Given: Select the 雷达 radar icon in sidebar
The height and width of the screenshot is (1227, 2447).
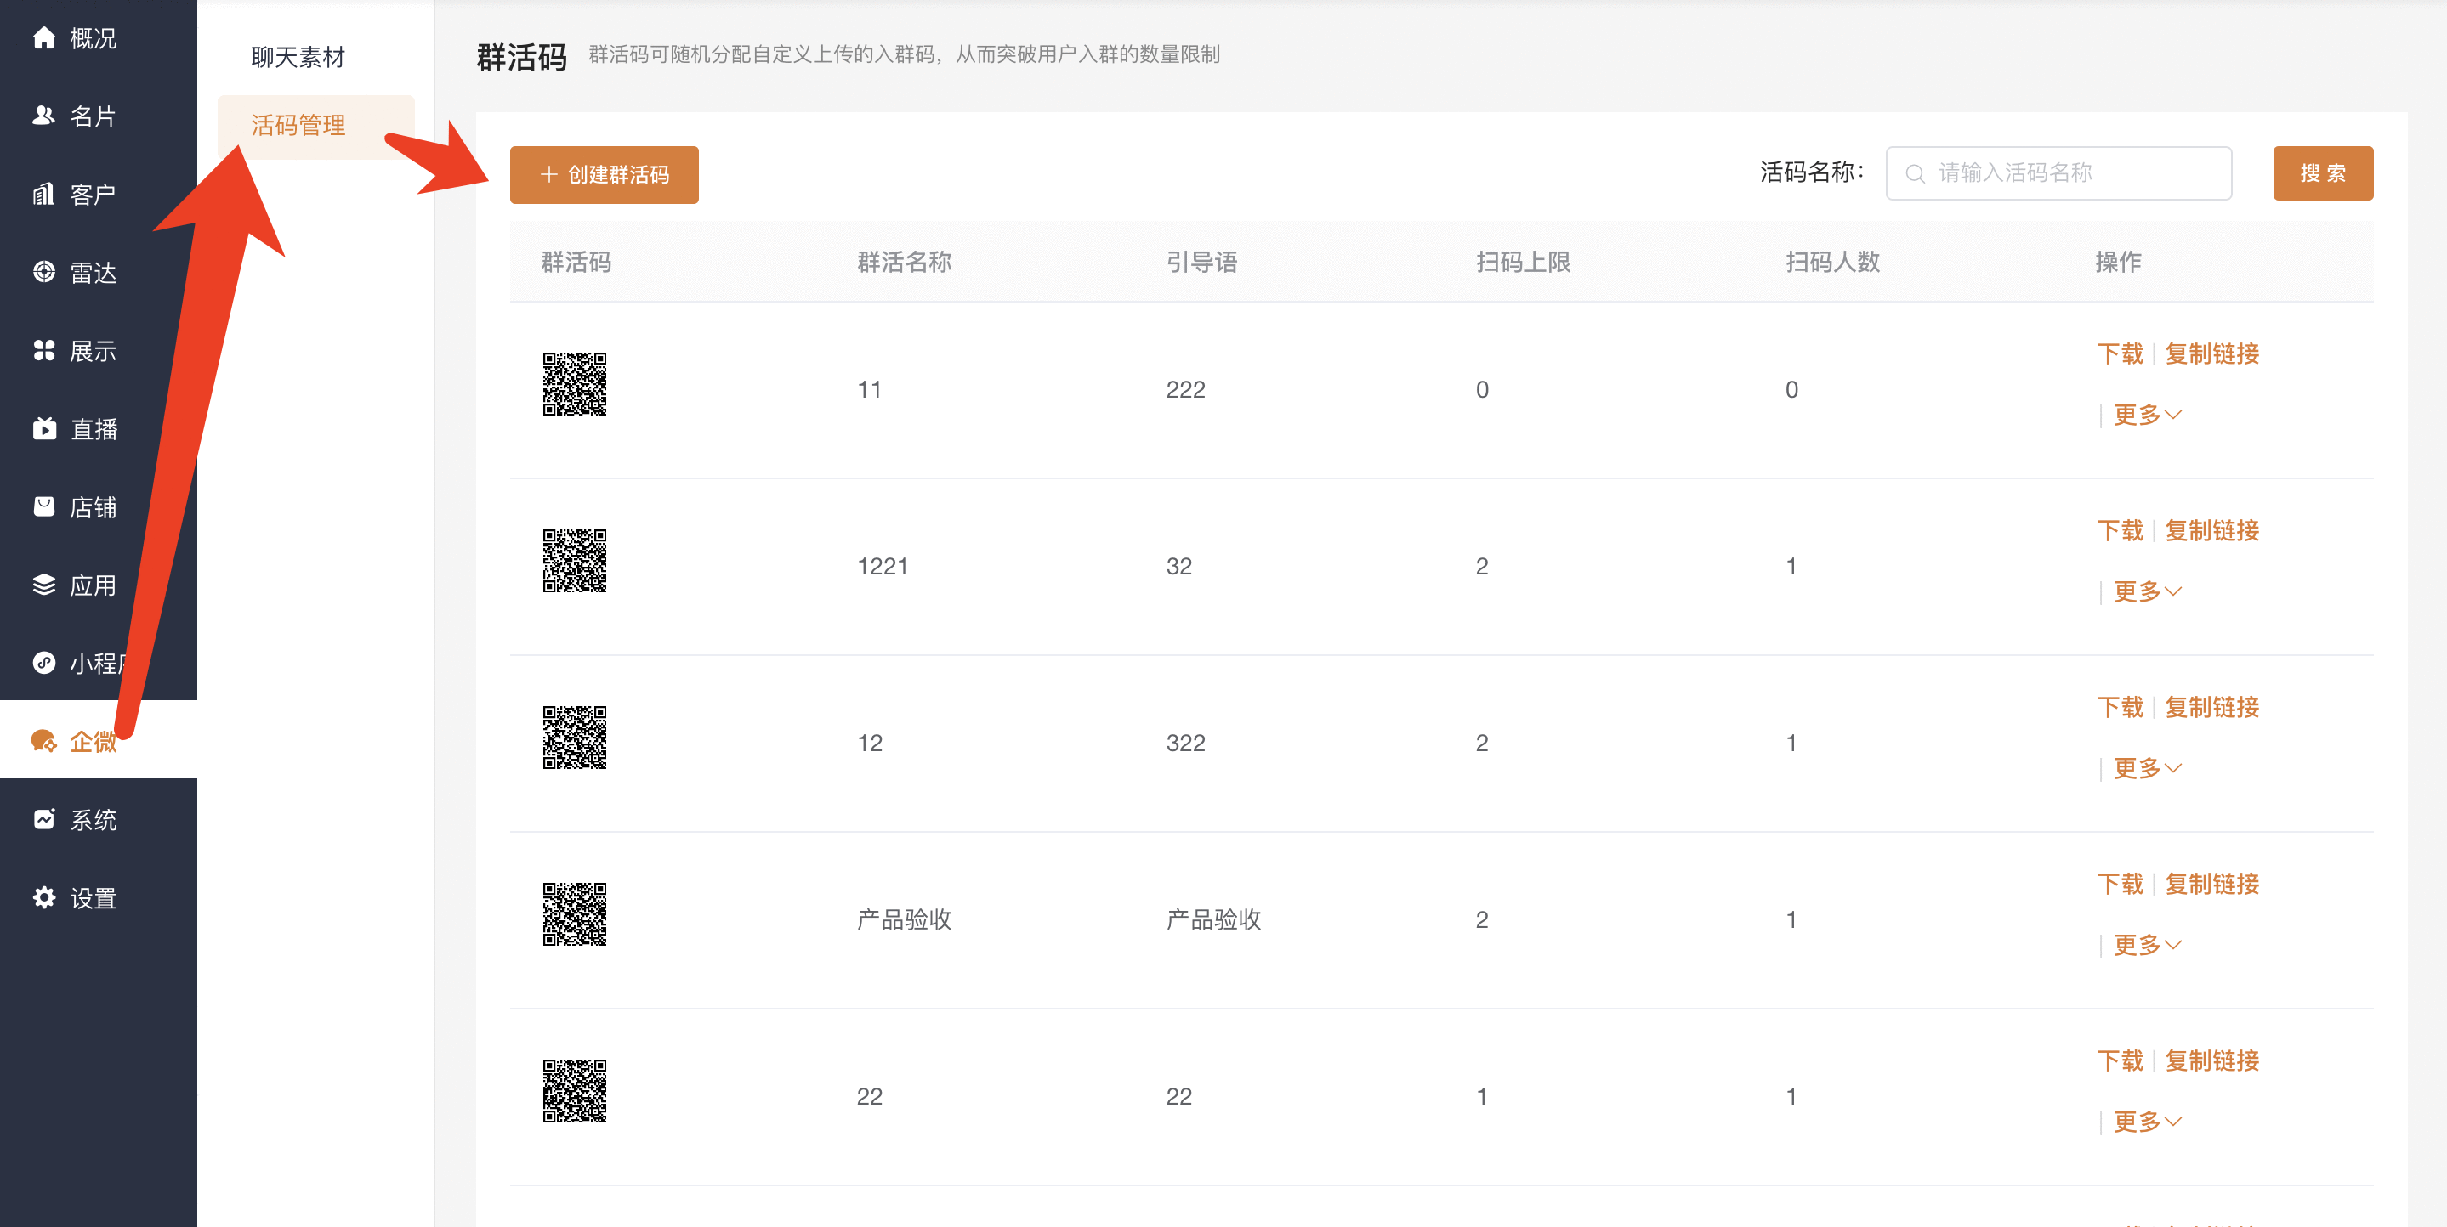Looking at the screenshot, I should [x=43, y=273].
